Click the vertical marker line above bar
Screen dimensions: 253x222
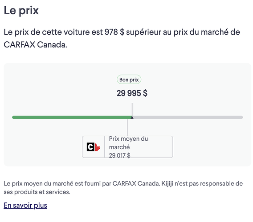(132, 110)
